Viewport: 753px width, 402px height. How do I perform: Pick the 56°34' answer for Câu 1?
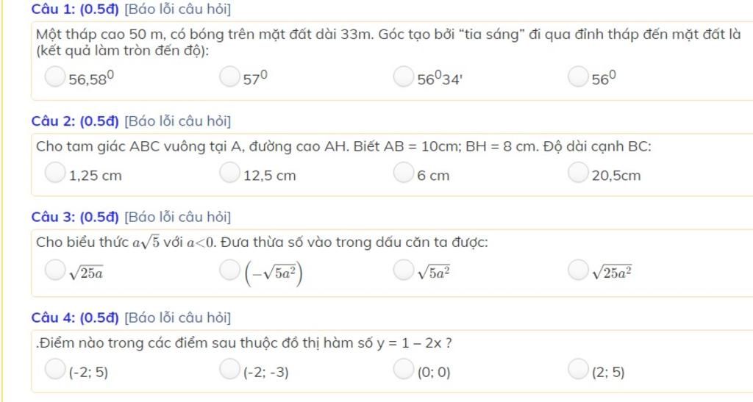(404, 76)
